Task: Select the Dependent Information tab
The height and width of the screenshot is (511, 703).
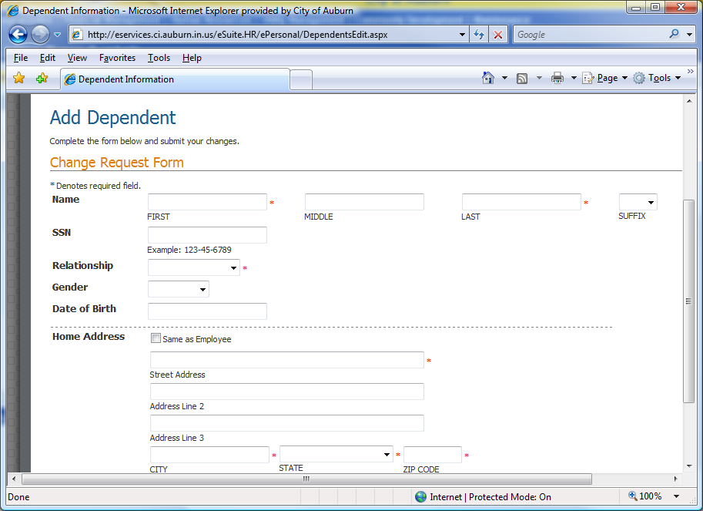Action: point(176,79)
